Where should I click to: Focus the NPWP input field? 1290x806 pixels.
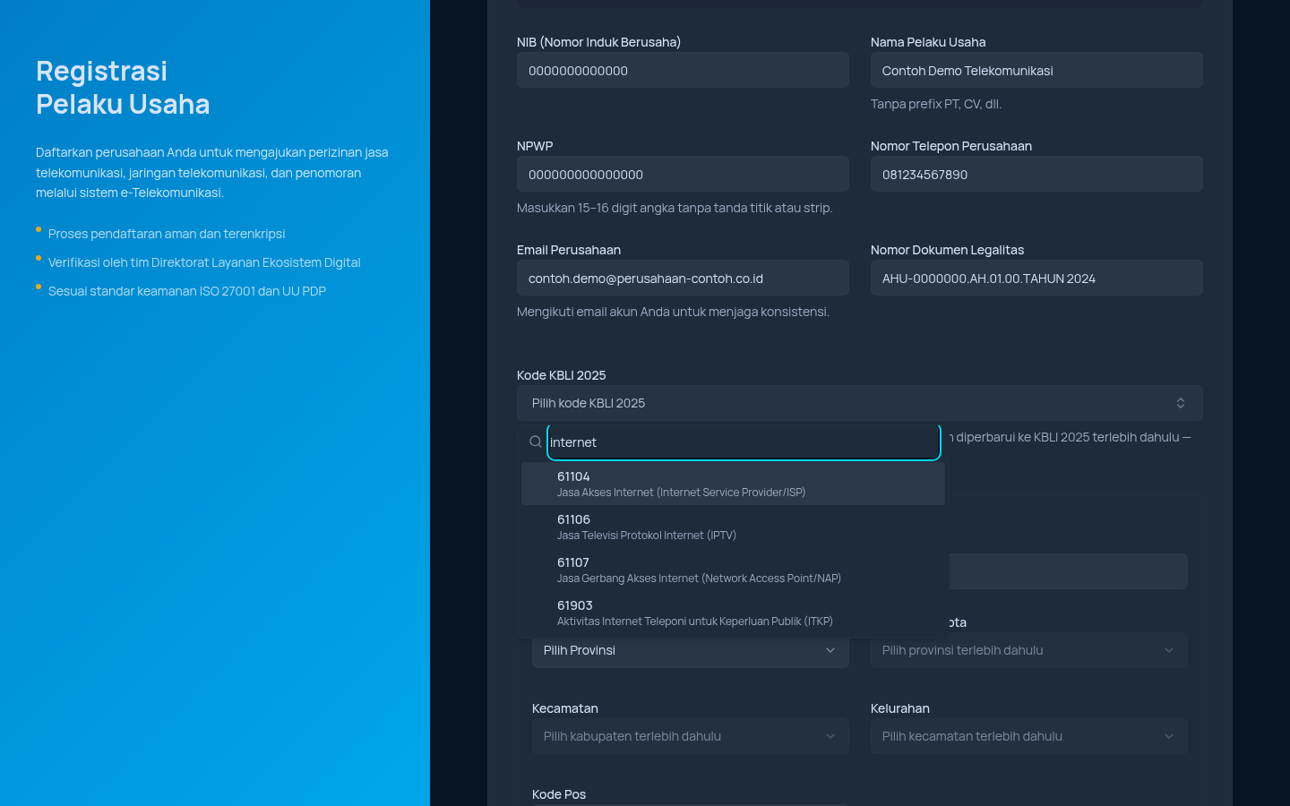pos(683,174)
